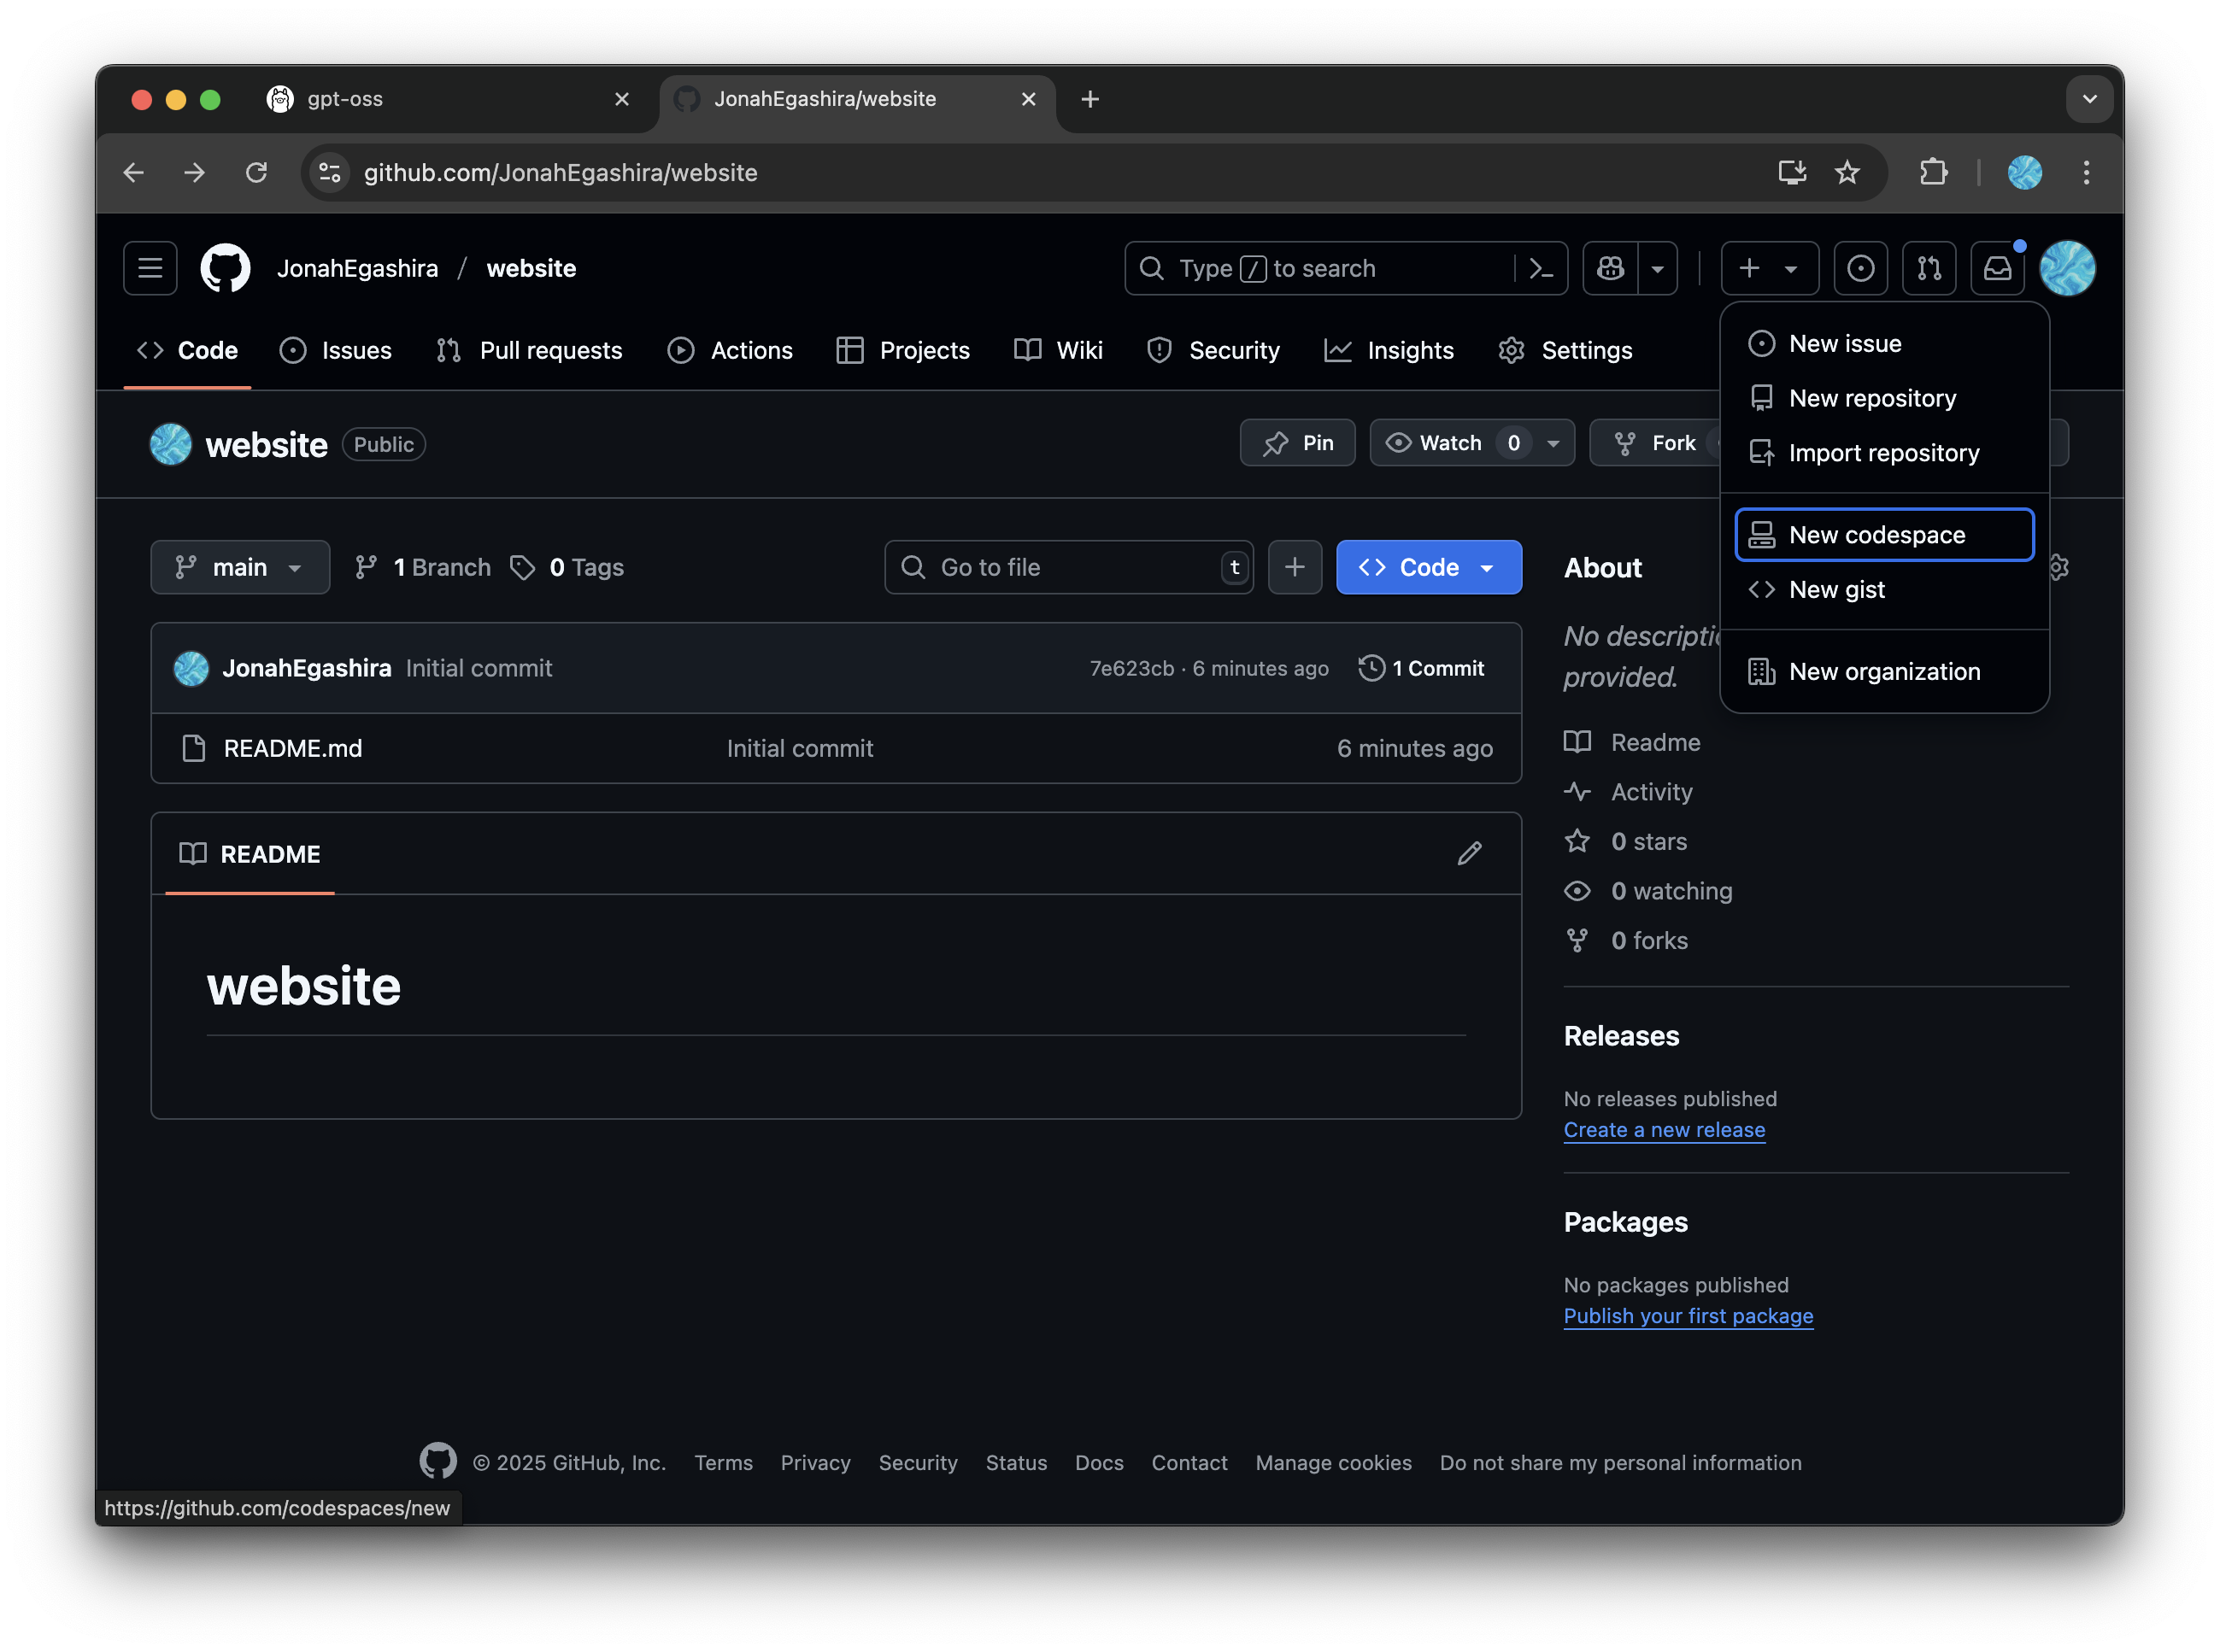The image size is (2220, 1652).
Task: Open the command palette terminal icon
Action: 1539,268
